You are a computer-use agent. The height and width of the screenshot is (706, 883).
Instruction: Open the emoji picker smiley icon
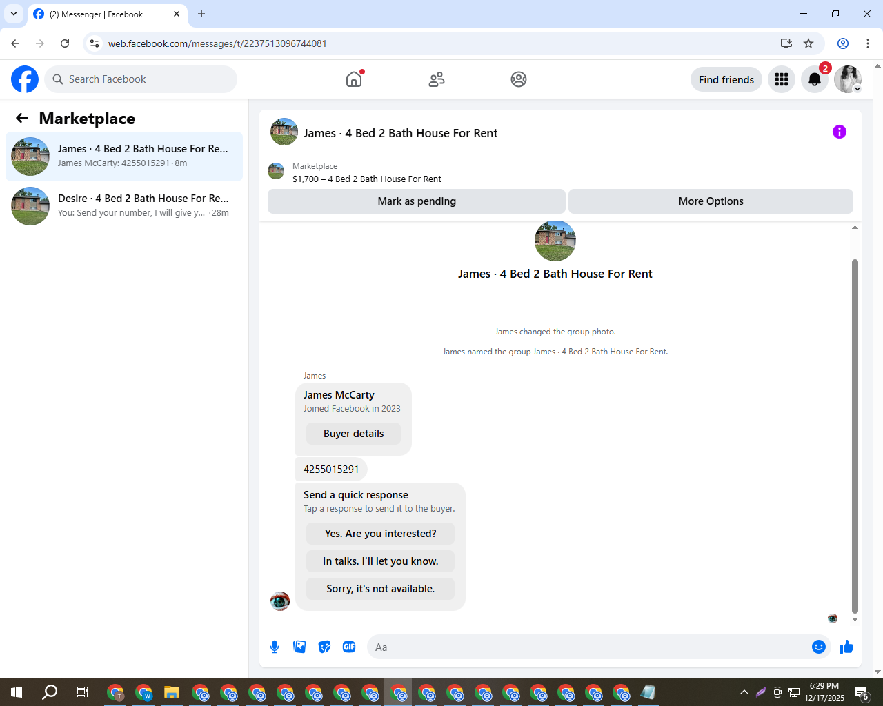tap(819, 647)
